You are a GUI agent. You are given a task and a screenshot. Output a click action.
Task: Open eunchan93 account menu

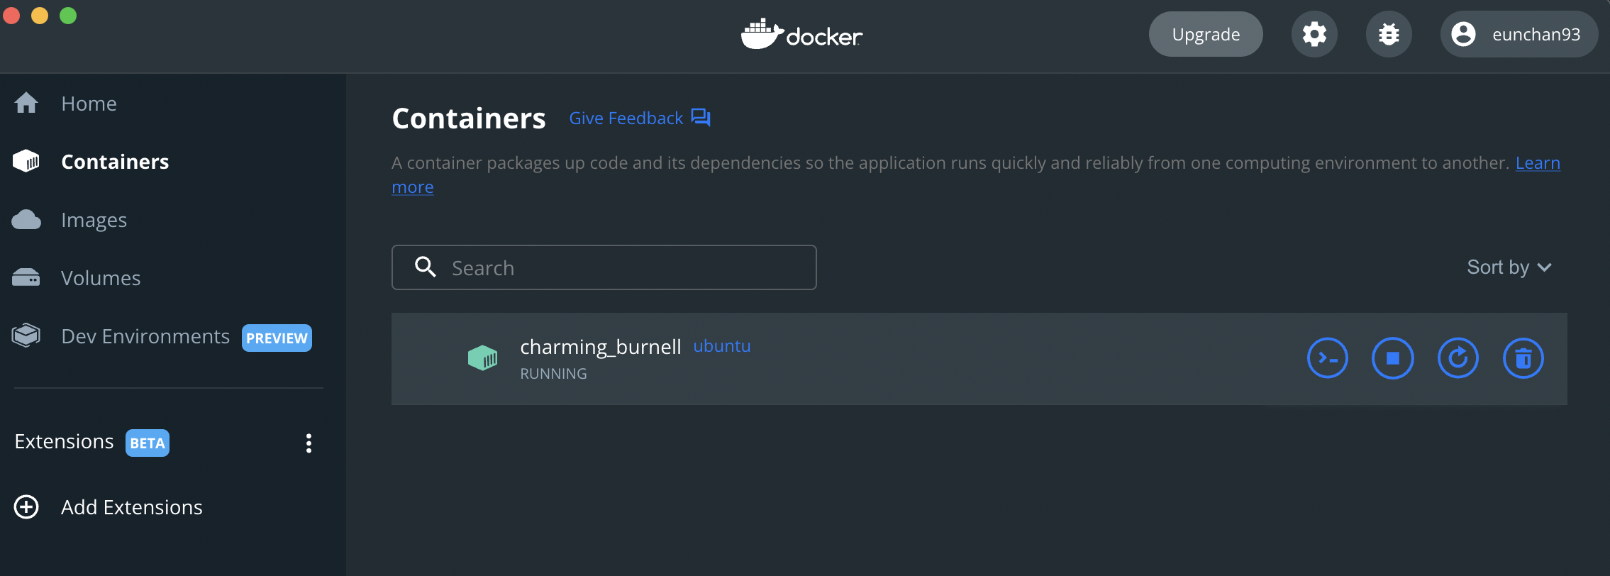point(1519,34)
